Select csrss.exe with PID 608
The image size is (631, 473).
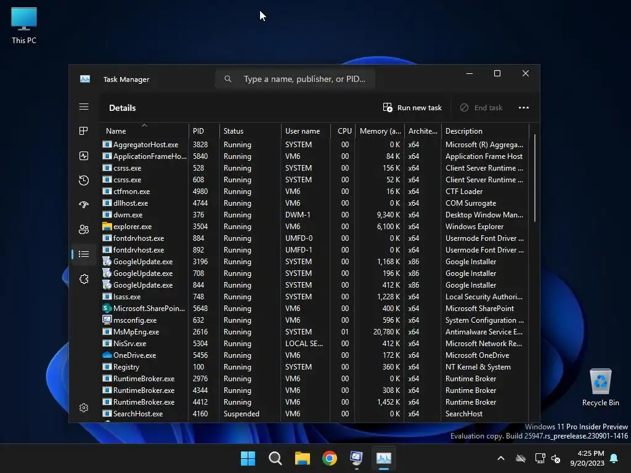pos(314,179)
